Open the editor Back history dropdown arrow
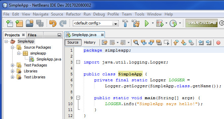This screenshot has height=119, width=224. [x=117, y=42]
